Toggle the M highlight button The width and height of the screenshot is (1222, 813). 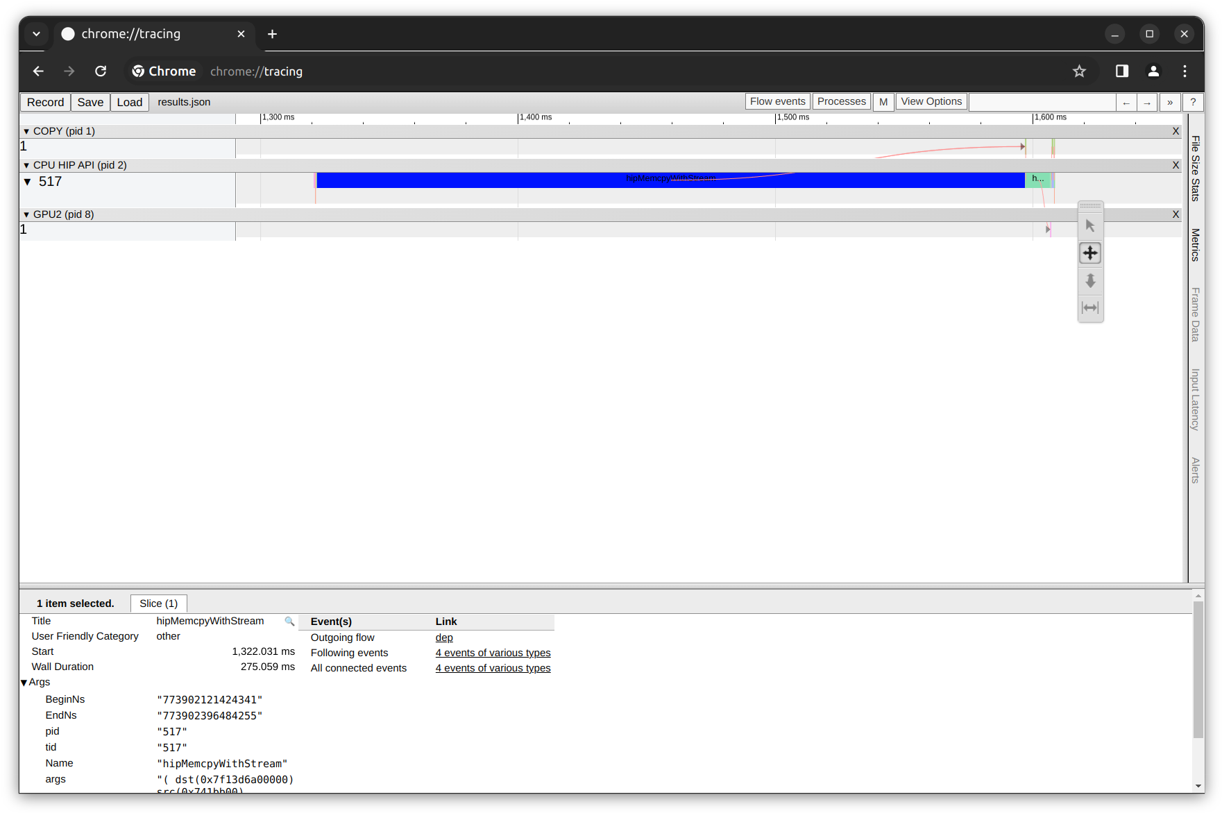(883, 101)
